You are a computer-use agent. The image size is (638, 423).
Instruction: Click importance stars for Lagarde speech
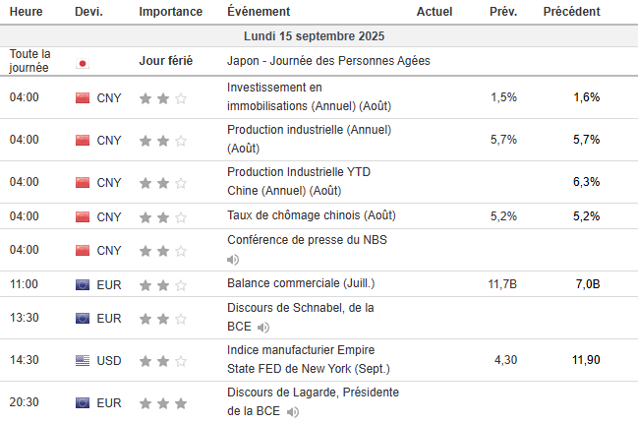coord(163,403)
